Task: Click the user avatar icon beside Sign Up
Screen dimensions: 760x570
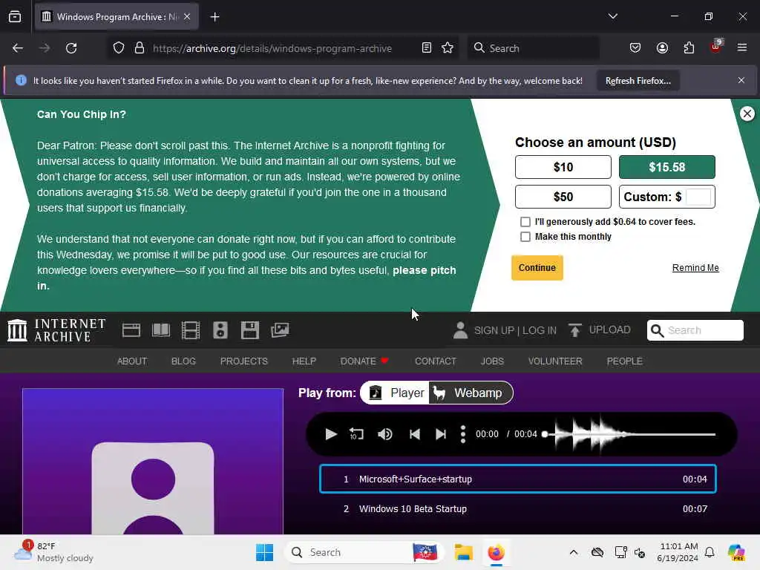Action: pos(460,330)
